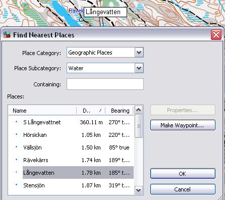
Task: Click the Långevatten label on the map
Action: (x=105, y=12)
